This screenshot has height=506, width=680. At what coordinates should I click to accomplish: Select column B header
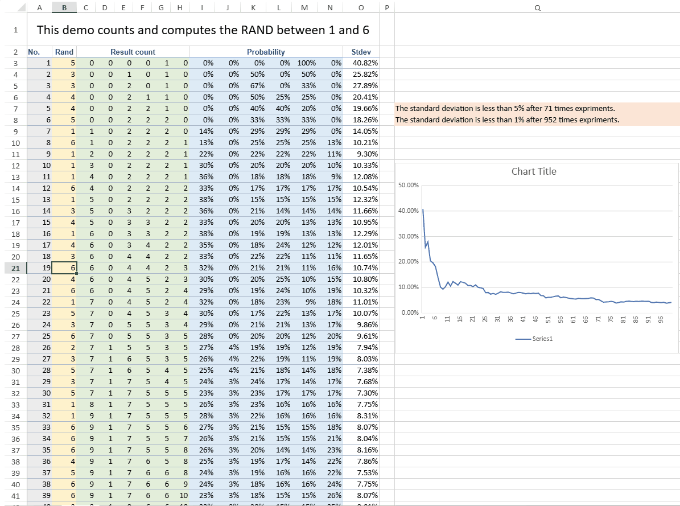[x=64, y=7]
